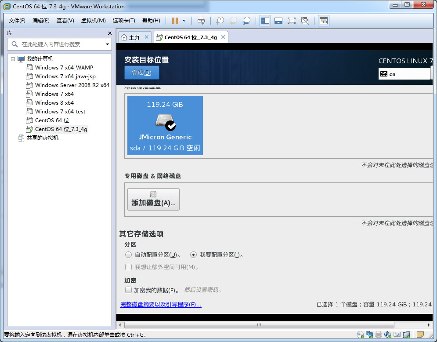The image size is (437, 342).
Task: Toggle the thumbnail bar view icon
Action: pyautogui.click(x=278, y=21)
